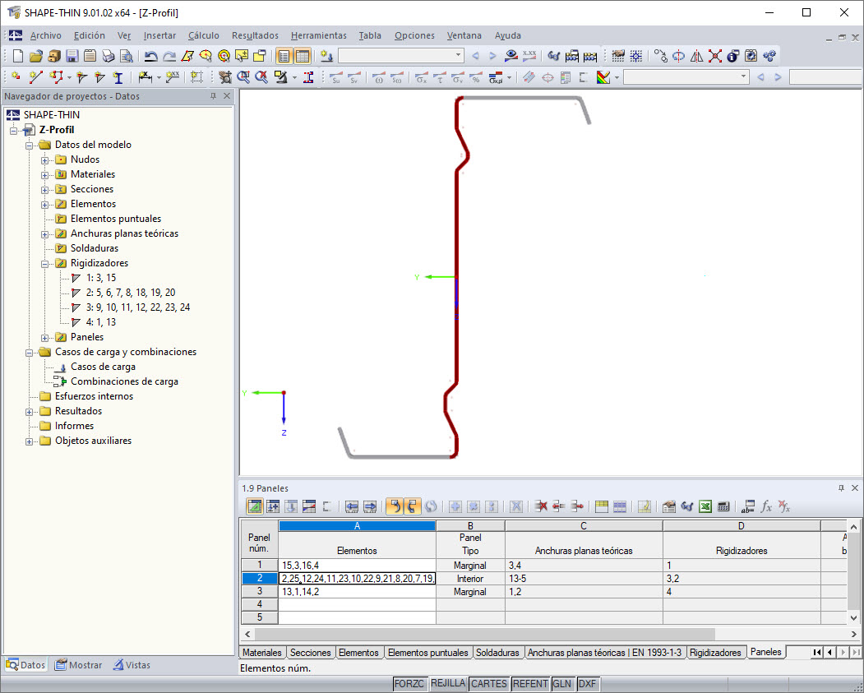Open the Archivo menu
The width and height of the screenshot is (864, 693).
[46, 35]
